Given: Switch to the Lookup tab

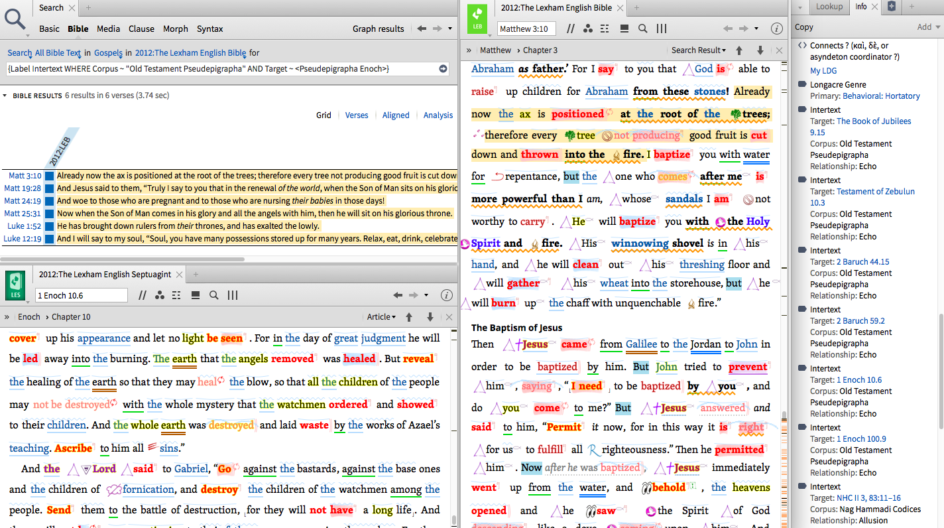Looking at the screenshot, I should click(829, 7).
